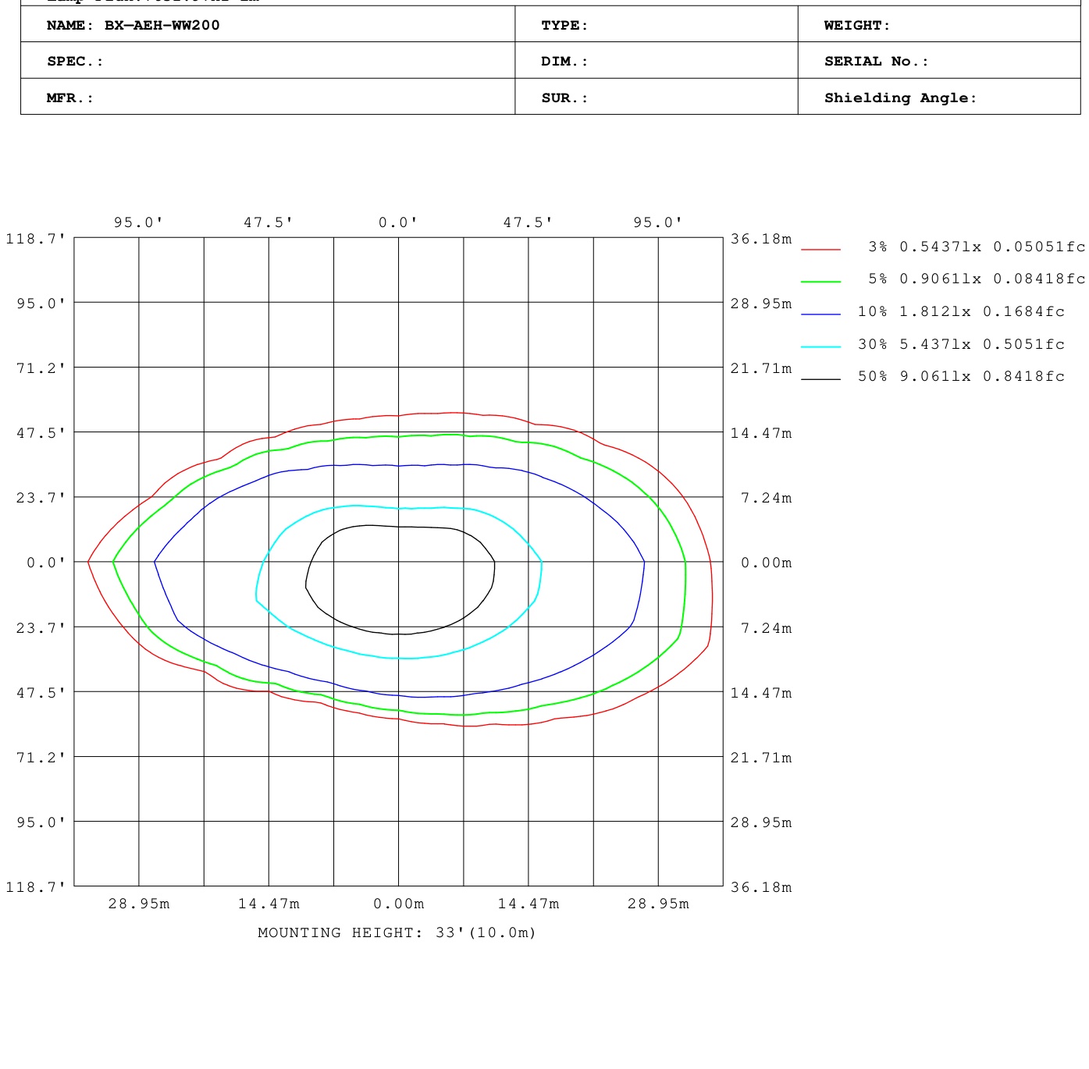Click the green 5% legend line sample

pyautogui.click(x=820, y=281)
